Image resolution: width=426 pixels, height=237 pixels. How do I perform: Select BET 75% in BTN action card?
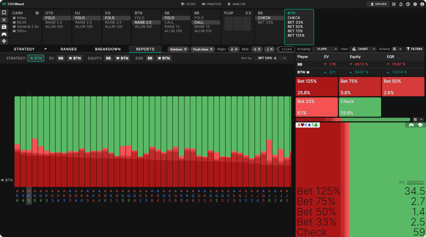295,31
